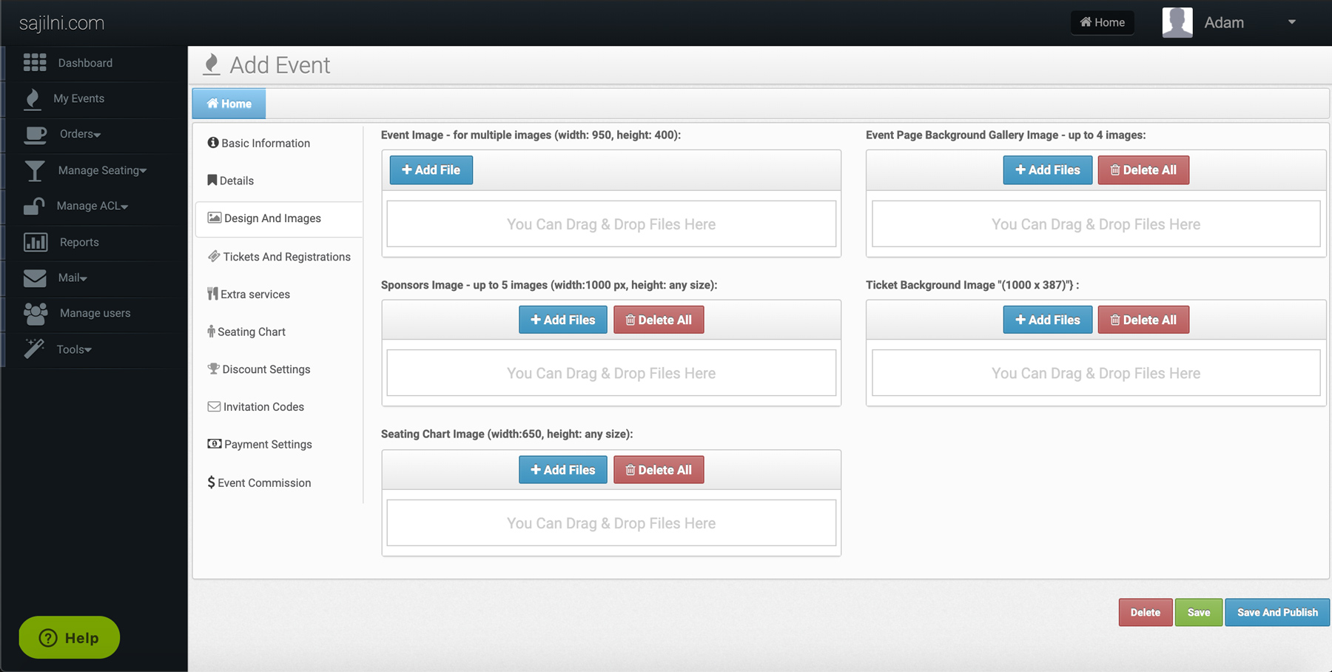Delete All Ticket Background images
Image resolution: width=1332 pixels, height=672 pixels.
tap(1143, 320)
